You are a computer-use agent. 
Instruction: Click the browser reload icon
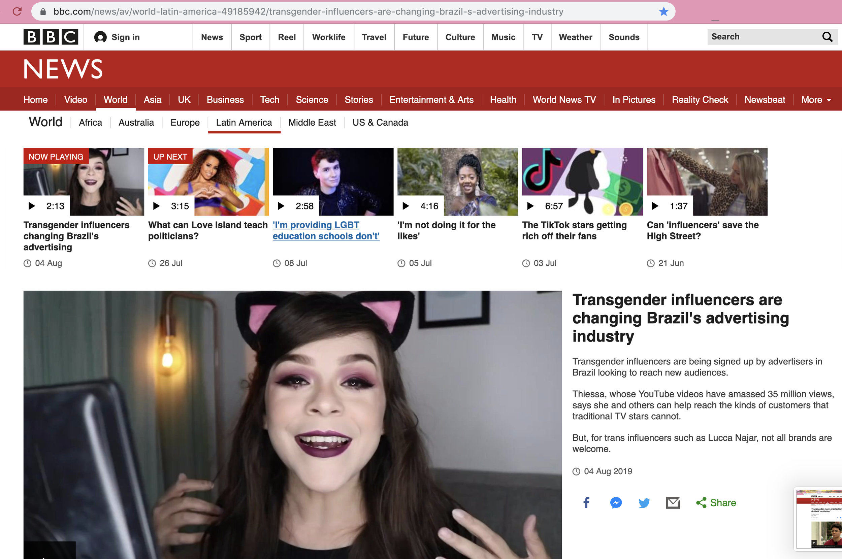click(x=17, y=11)
